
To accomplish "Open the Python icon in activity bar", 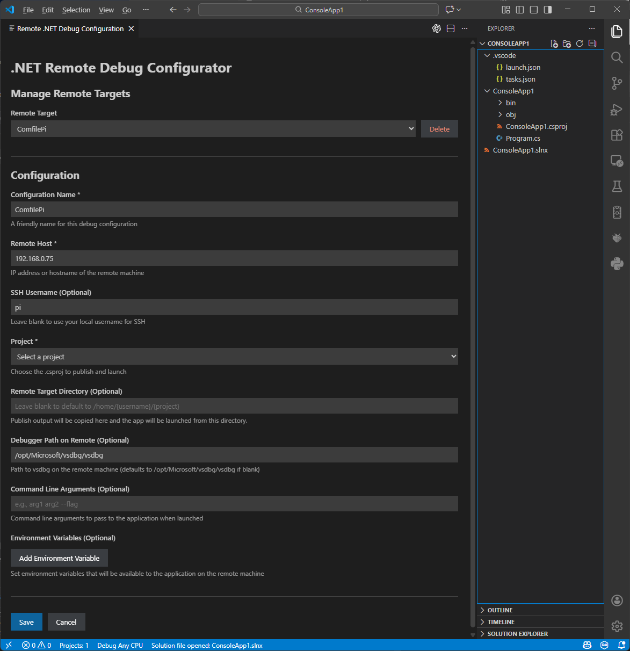I will 617,263.
